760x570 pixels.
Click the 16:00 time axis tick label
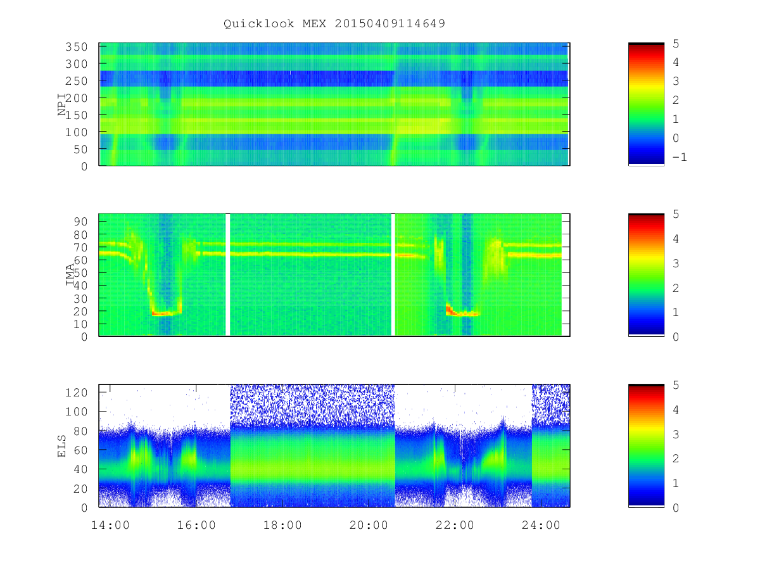(x=196, y=525)
